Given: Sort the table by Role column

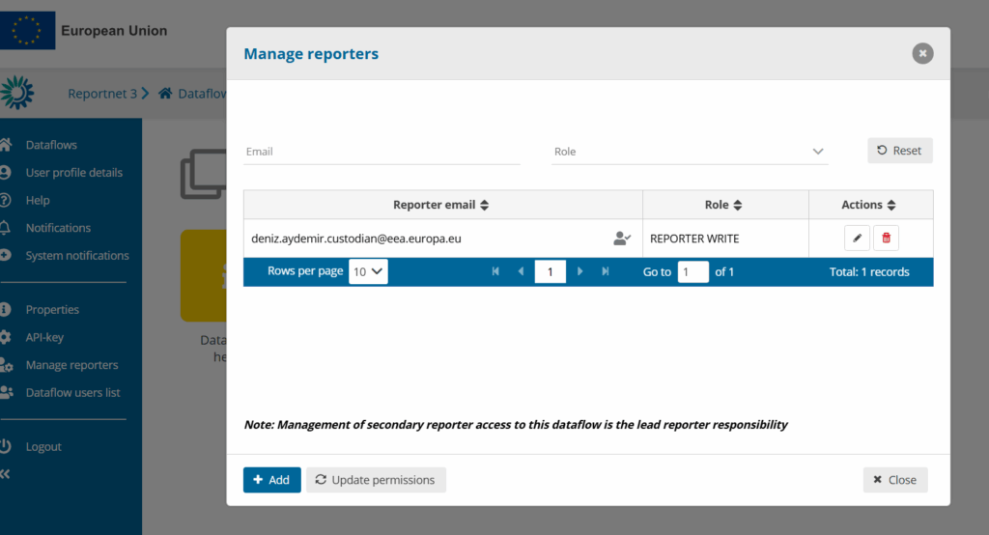Looking at the screenshot, I should [723, 205].
